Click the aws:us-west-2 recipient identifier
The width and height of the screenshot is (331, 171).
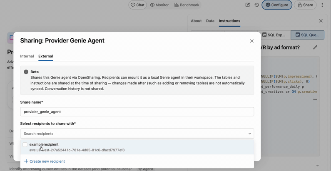point(77,150)
